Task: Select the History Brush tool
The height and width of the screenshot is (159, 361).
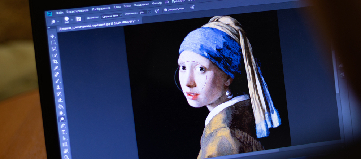Action: (x=59, y=94)
